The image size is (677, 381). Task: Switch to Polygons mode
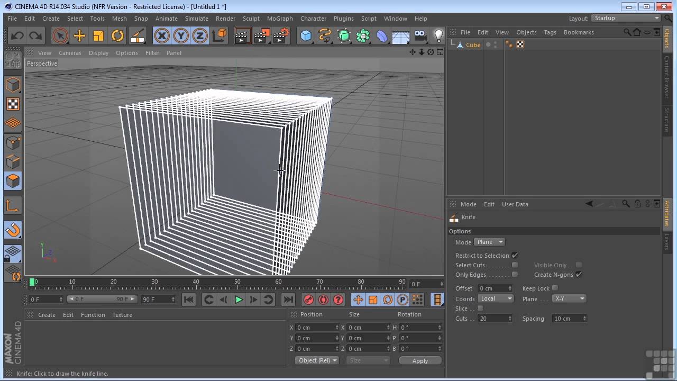click(x=13, y=180)
